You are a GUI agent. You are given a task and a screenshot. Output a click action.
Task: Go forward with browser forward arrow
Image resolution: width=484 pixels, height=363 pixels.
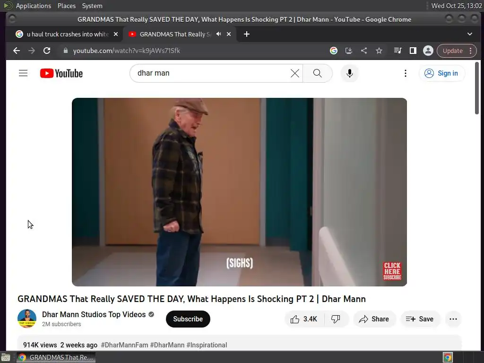32,51
